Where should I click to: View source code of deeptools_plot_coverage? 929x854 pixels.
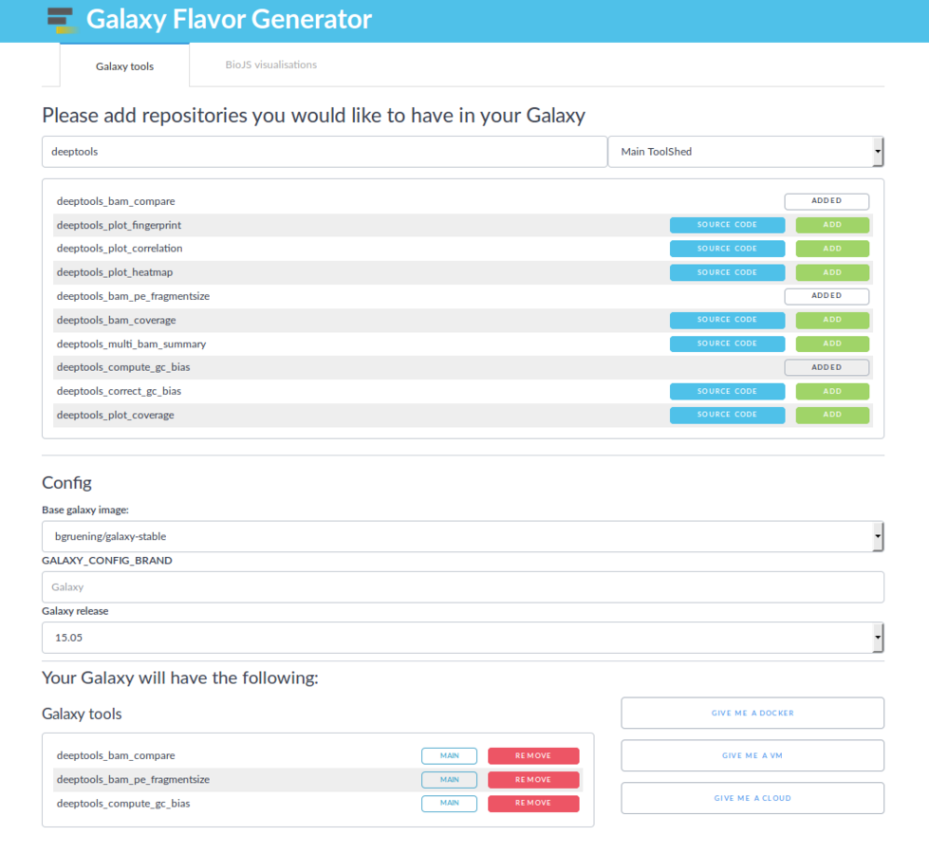[727, 415]
